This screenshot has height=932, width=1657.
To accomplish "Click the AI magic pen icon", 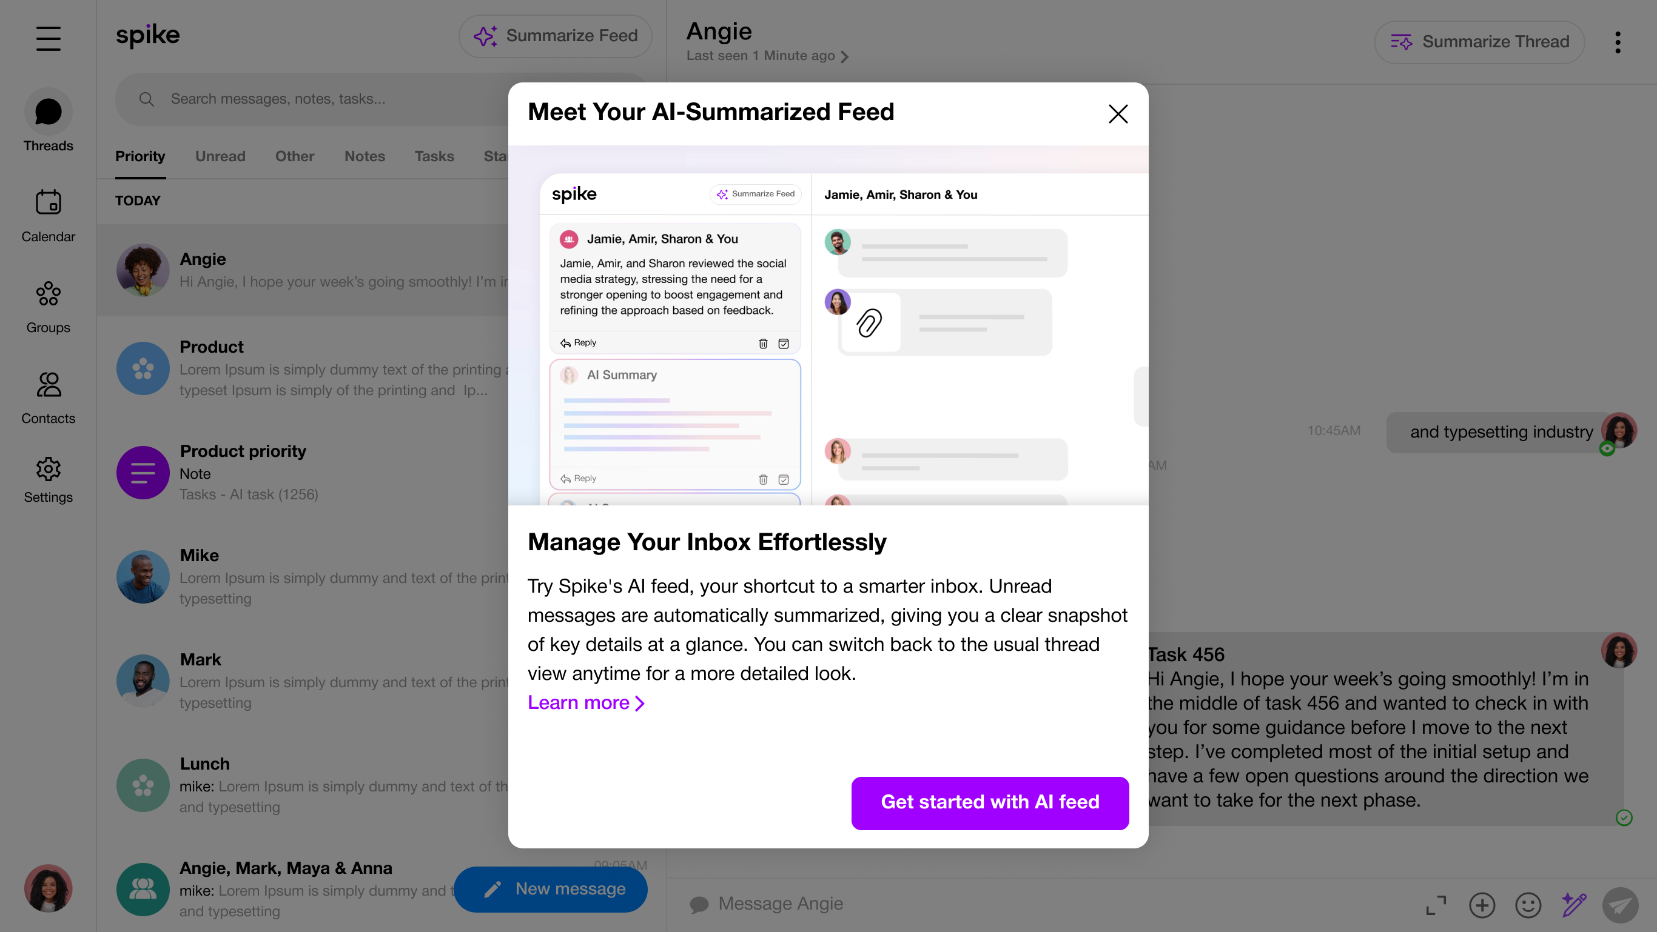I will (1574, 905).
